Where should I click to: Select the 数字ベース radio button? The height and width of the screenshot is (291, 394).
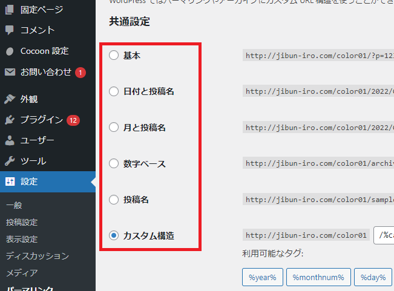(x=114, y=163)
